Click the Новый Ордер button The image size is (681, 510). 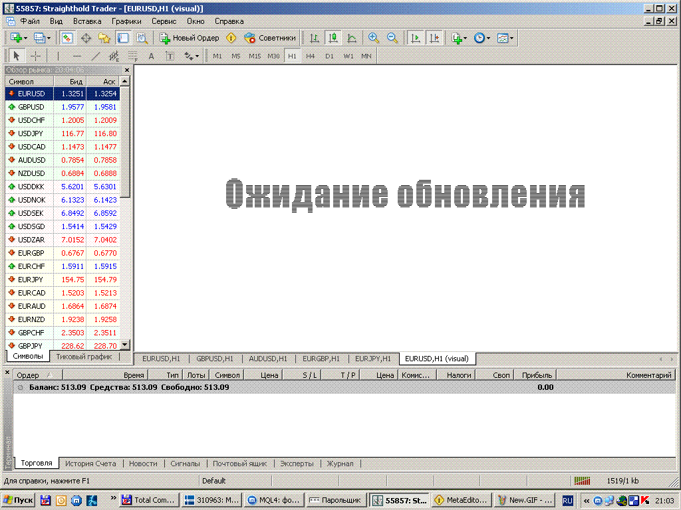190,38
